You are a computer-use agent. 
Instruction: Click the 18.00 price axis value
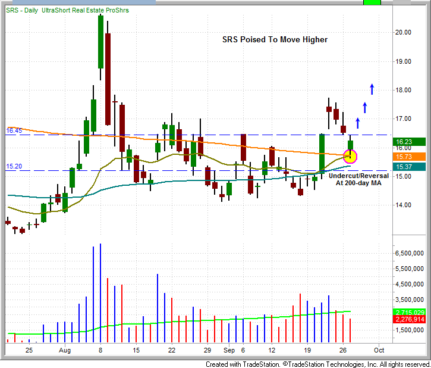403,90
